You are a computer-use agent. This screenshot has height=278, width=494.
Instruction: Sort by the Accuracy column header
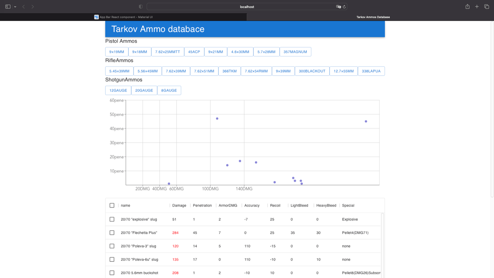coord(252,205)
